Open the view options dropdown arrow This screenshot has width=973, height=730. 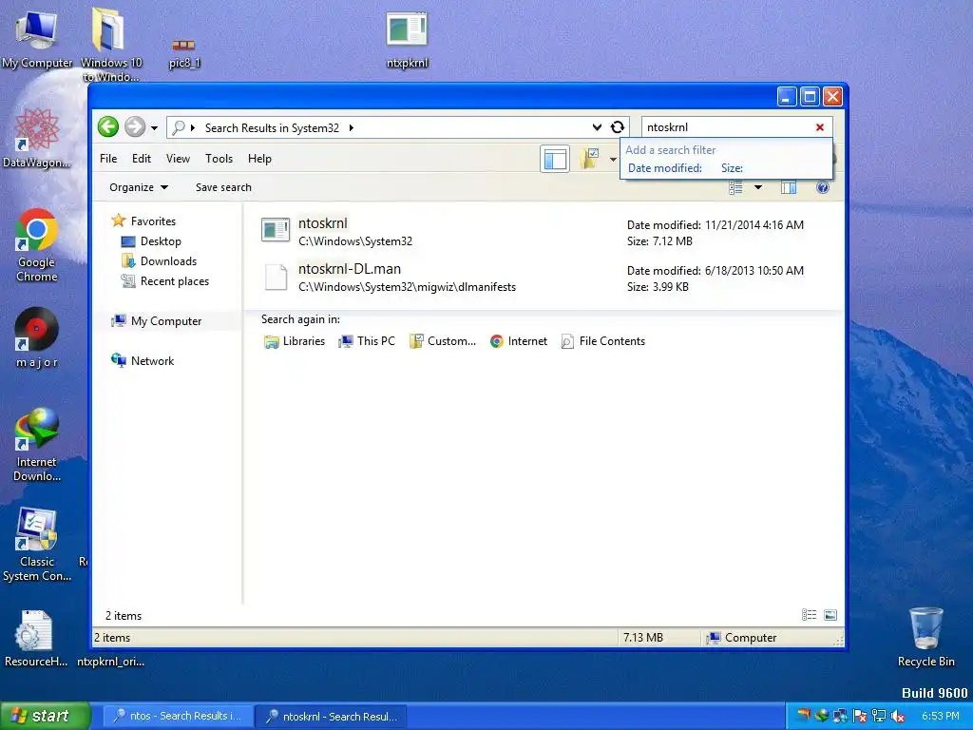pos(758,187)
